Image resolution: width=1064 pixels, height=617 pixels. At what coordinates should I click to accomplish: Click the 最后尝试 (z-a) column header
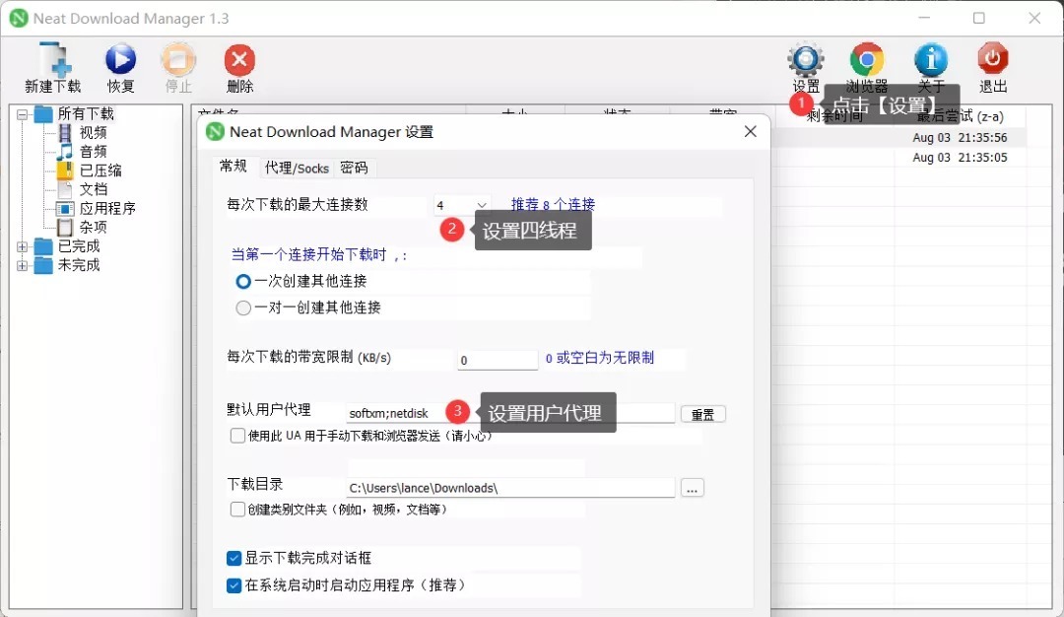pyautogui.click(x=961, y=116)
